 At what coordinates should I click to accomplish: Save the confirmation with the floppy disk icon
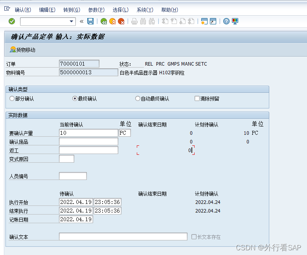[x=90, y=21]
